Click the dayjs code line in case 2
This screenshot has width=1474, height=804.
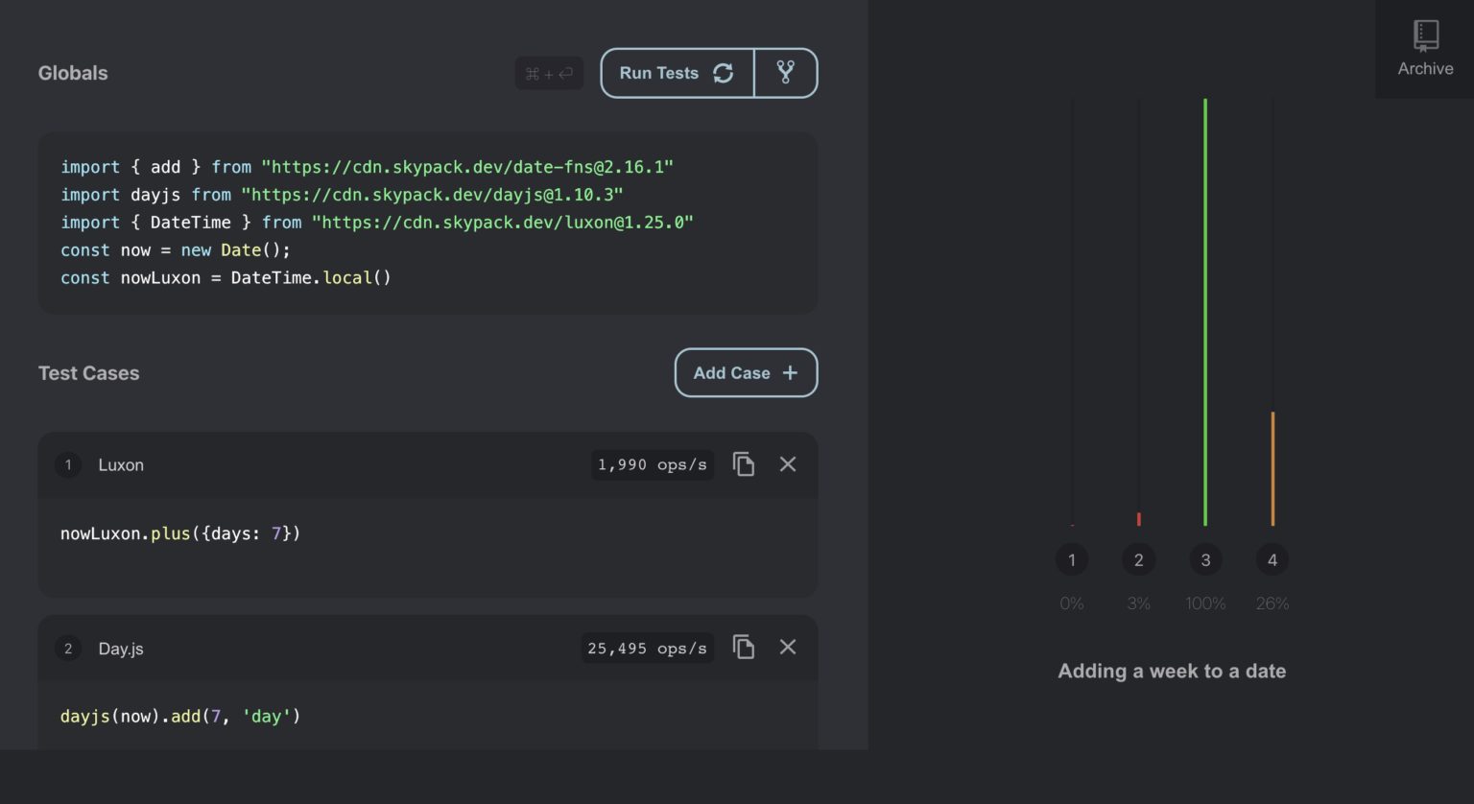pos(179,716)
